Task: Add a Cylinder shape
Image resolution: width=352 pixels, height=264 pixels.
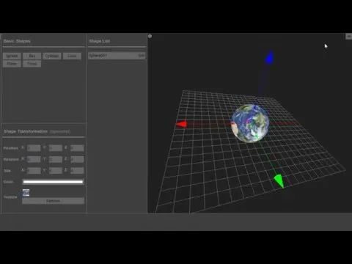Action: 52,56
